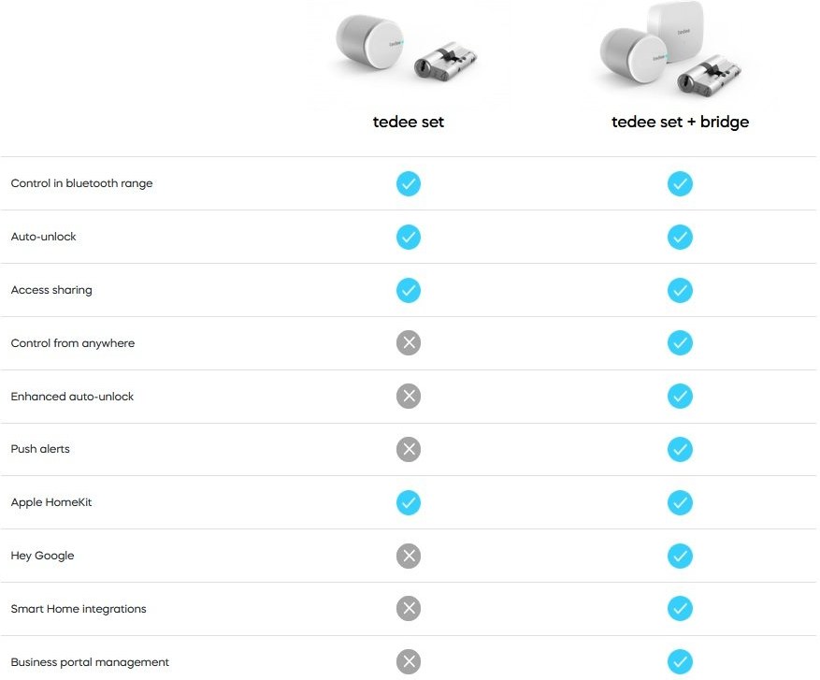Image resolution: width=820 pixels, height=680 pixels.
Task: Click bridge checkmark for Smart Home integrations
Action: coord(680,610)
